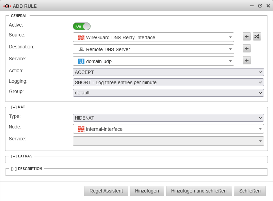
Task: Click the plus button next to Source
Action: point(247,37)
